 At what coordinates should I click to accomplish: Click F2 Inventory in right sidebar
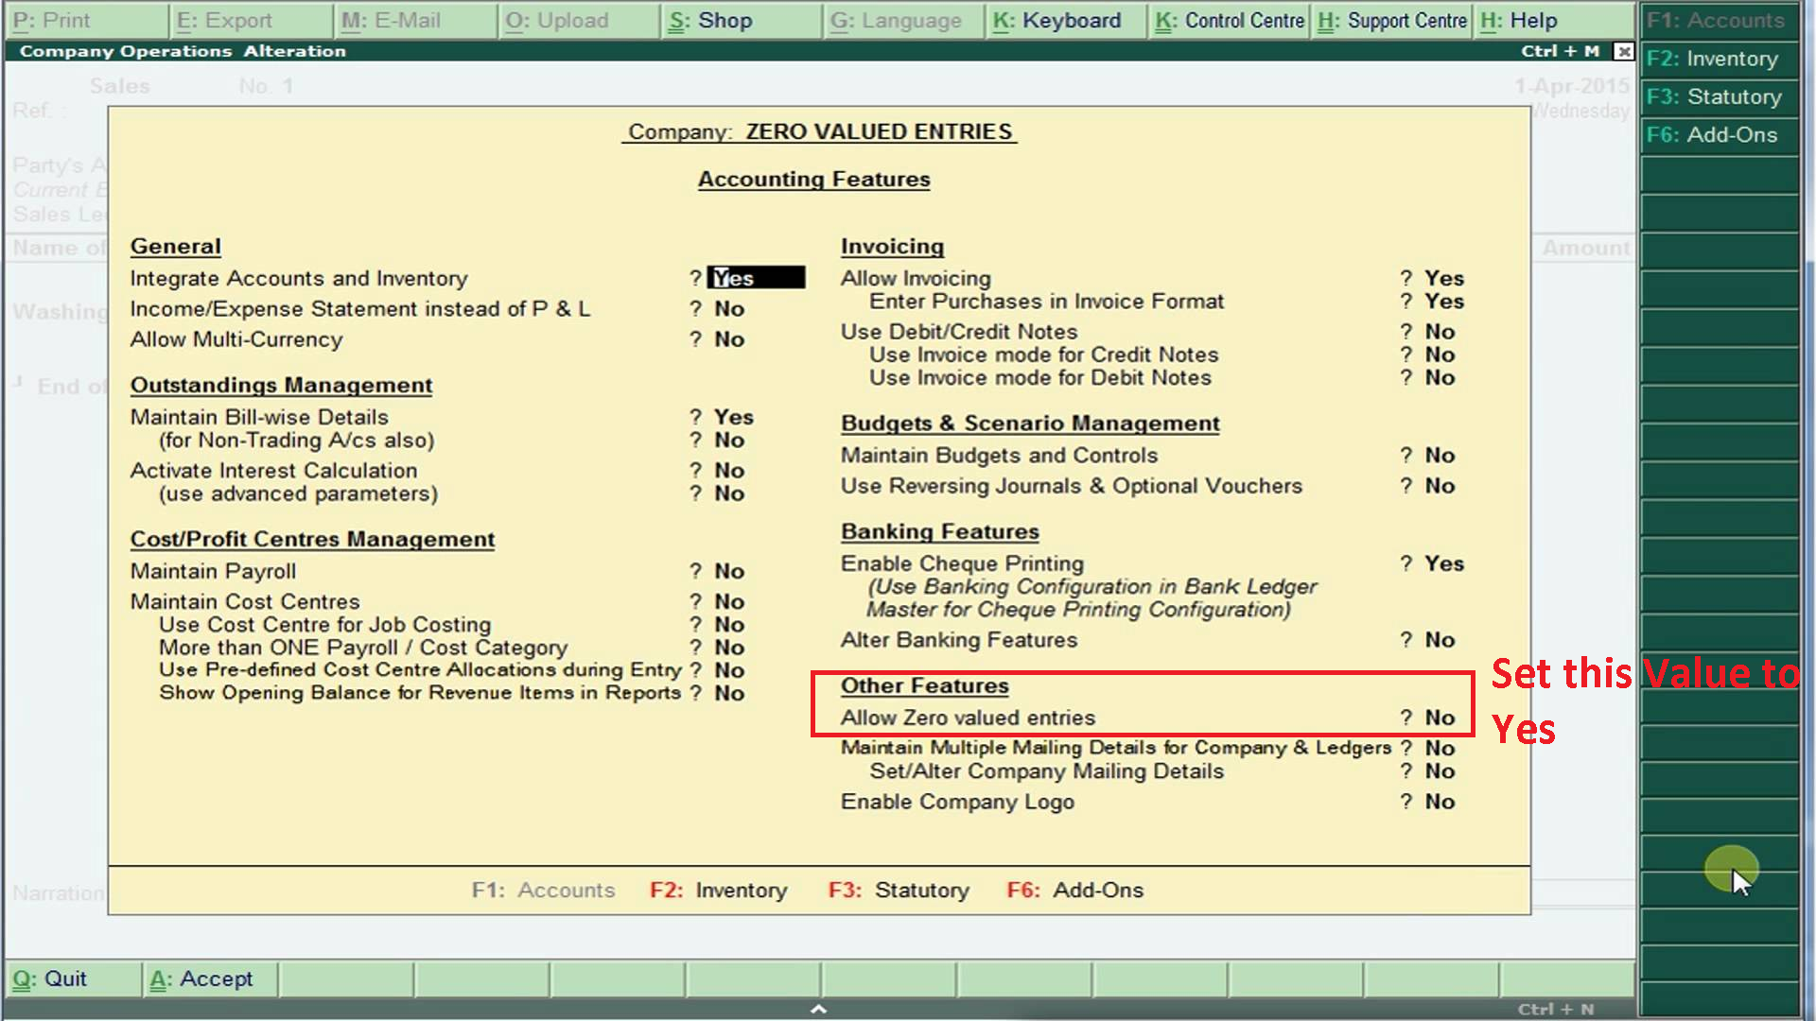1720,59
